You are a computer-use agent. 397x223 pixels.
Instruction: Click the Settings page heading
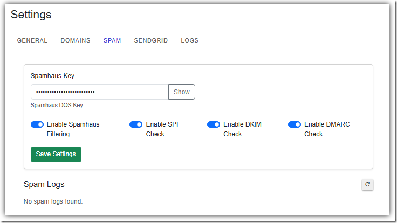tap(31, 15)
